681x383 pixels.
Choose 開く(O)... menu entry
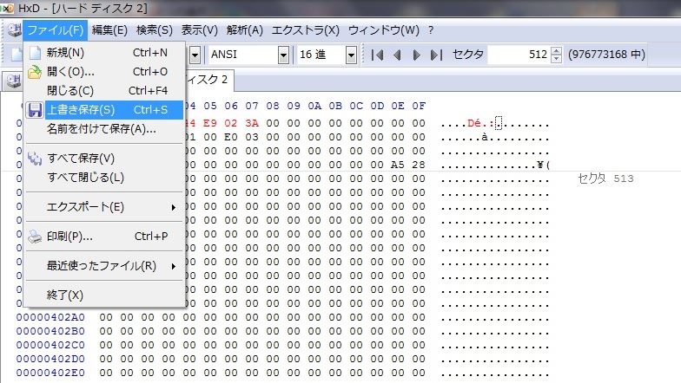[x=104, y=71]
